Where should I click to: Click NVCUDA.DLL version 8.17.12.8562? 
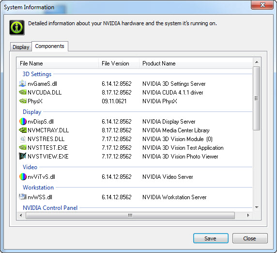(x=117, y=92)
